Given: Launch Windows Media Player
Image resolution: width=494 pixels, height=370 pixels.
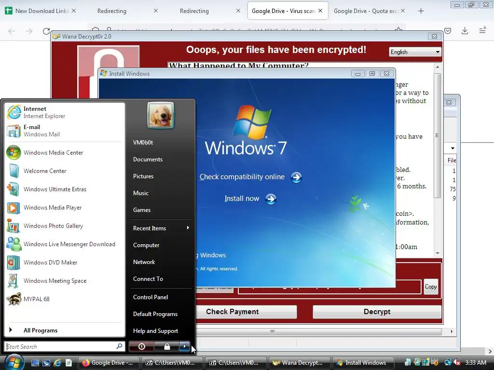Looking at the screenshot, I should [65, 207].
